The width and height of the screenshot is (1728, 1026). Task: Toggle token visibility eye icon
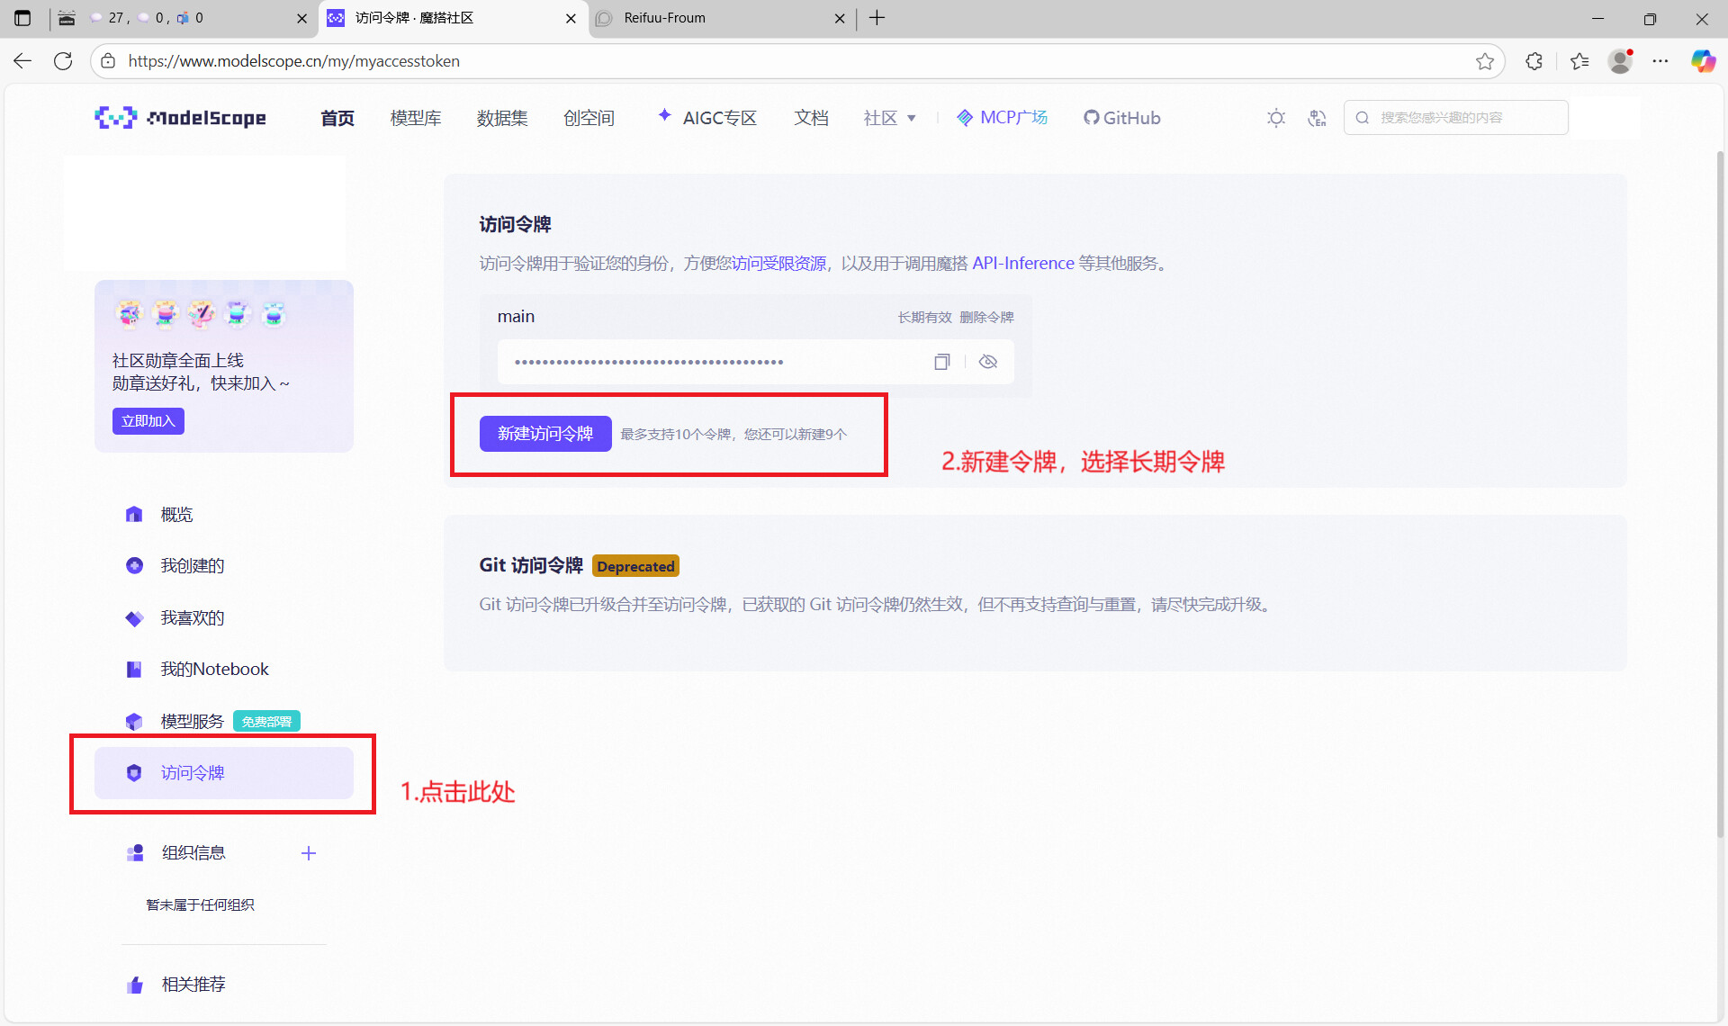988,362
